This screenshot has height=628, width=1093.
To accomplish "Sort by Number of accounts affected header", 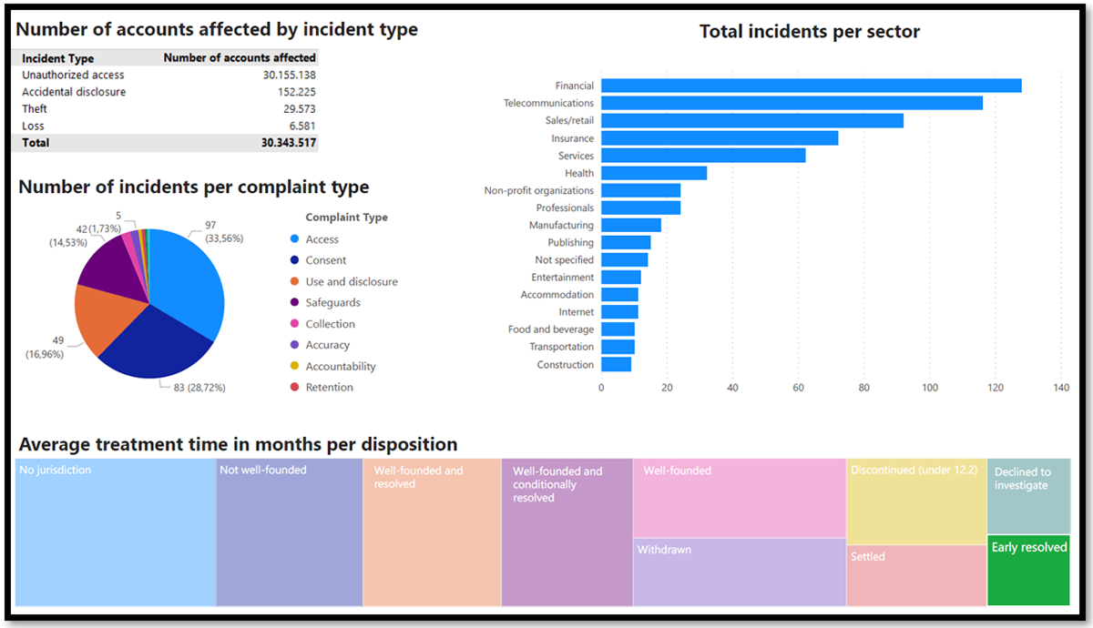I will (x=240, y=58).
